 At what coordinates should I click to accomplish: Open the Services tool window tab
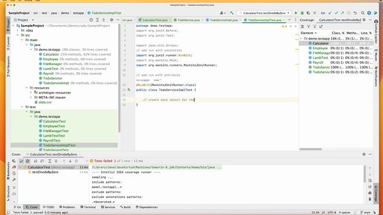pos(108,207)
